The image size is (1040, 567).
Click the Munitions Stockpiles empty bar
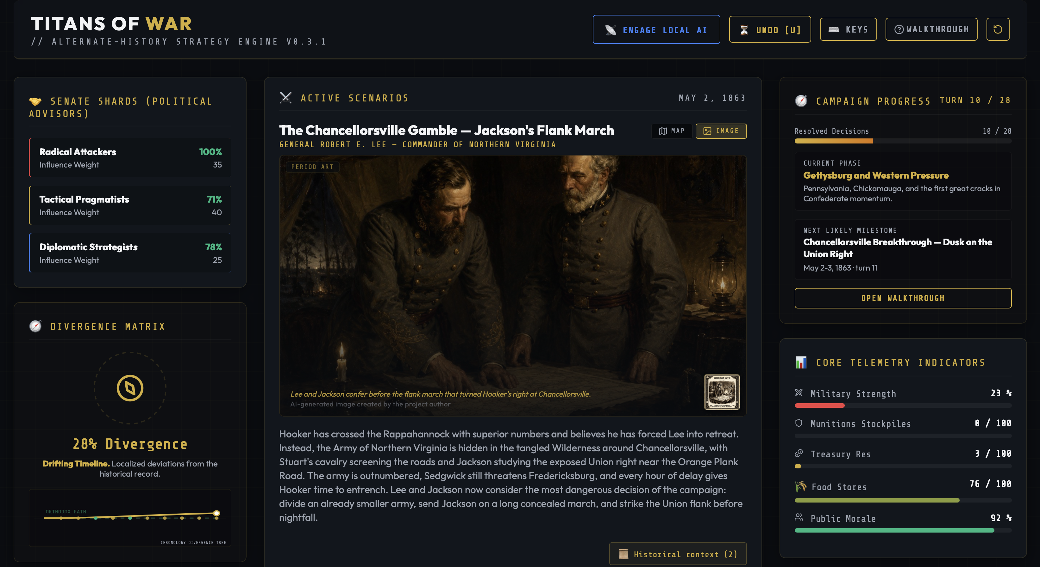(x=903, y=436)
